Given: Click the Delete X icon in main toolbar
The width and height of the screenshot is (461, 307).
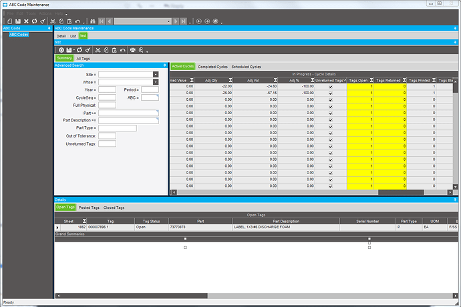Looking at the screenshot, I should click(x=26, y=21).
